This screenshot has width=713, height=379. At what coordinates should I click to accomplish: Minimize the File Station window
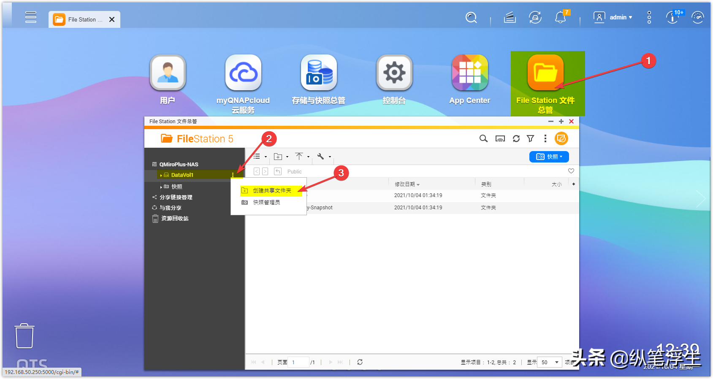pos(551,122)
